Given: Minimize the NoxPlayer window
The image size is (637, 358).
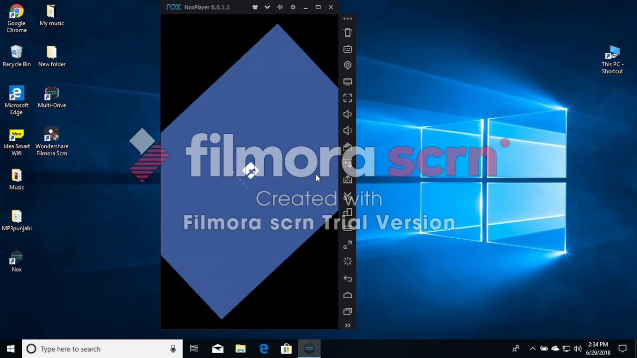Looking at the screenshot, I should pos(306,7).
